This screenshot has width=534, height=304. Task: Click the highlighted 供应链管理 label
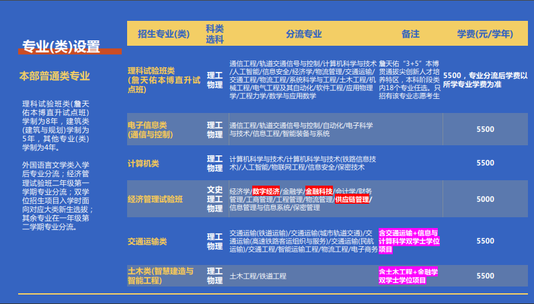tap(352, 199)
